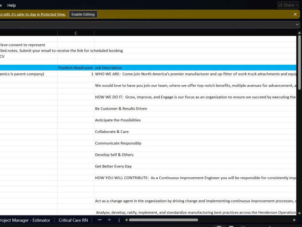Image resolution: width=302 pixels, height=227 pixels.
Task: Select the 'Anticipate the Possibilities' cell
Action: [195, 120]
